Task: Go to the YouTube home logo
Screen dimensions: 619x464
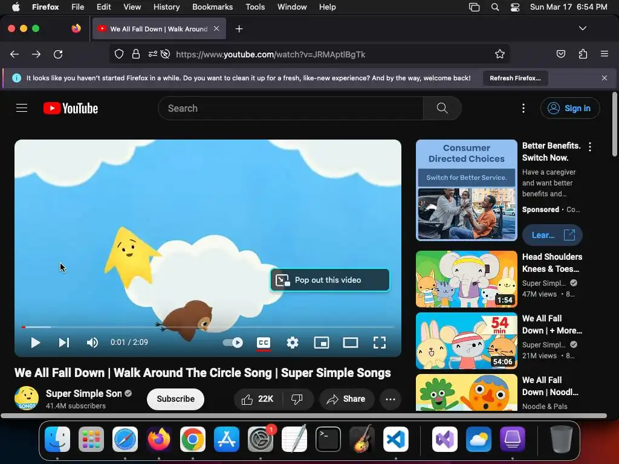Action: 71,108
